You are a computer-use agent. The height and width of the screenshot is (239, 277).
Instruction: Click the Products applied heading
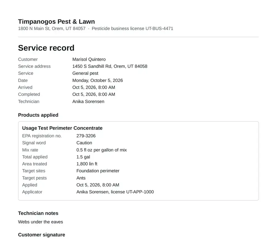(x=38, y=115)
